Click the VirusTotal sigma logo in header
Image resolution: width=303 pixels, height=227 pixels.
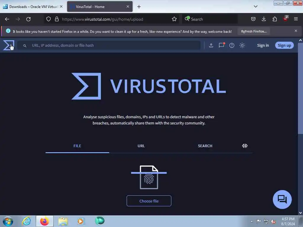click(9, 45)
